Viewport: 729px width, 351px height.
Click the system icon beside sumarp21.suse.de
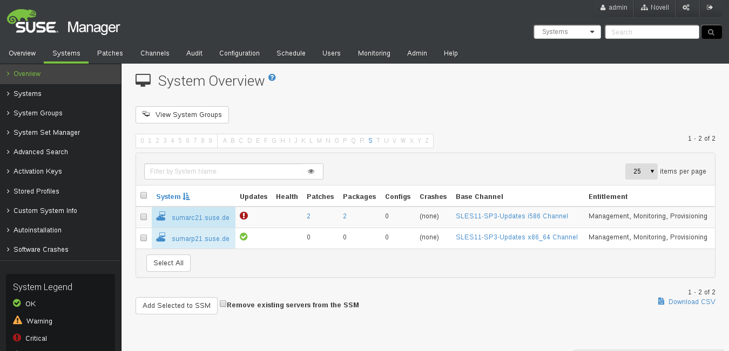161,237
